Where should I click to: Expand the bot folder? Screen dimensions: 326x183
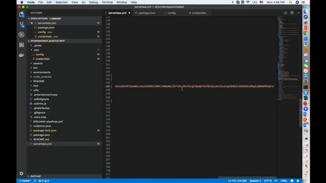[35, 68]
